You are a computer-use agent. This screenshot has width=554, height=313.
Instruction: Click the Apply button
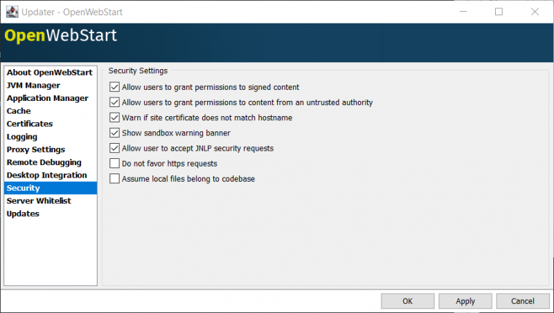click(465, 301)
